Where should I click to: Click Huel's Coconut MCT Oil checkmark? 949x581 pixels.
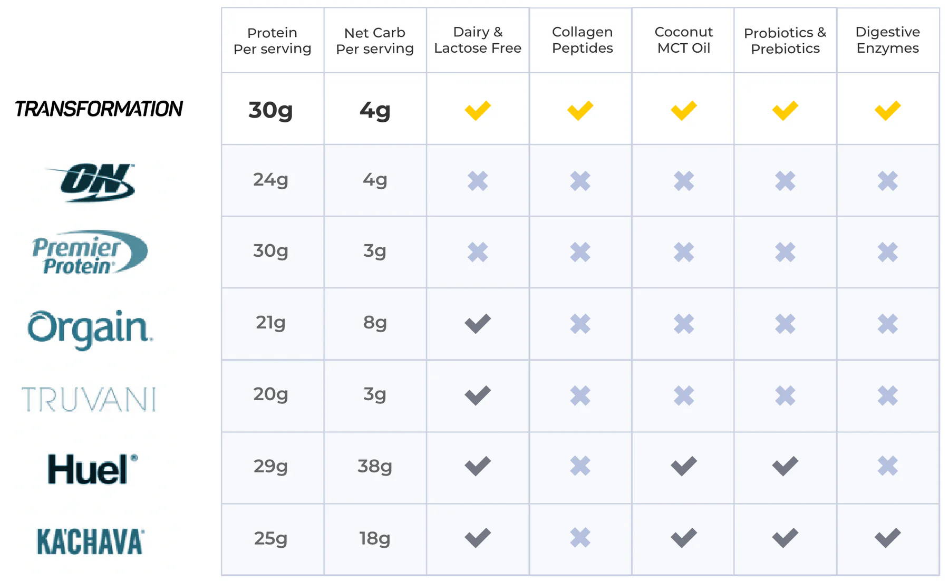point(684,466)
